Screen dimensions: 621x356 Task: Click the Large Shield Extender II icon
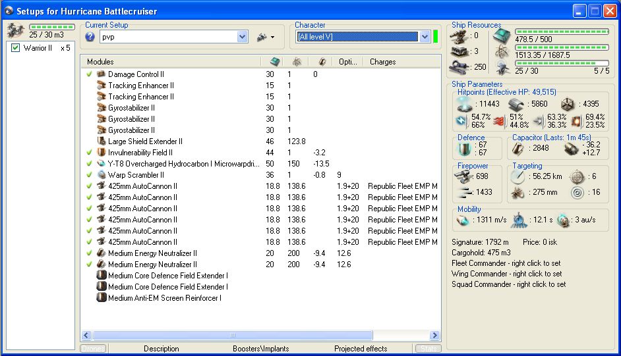(x=102, y=141)
